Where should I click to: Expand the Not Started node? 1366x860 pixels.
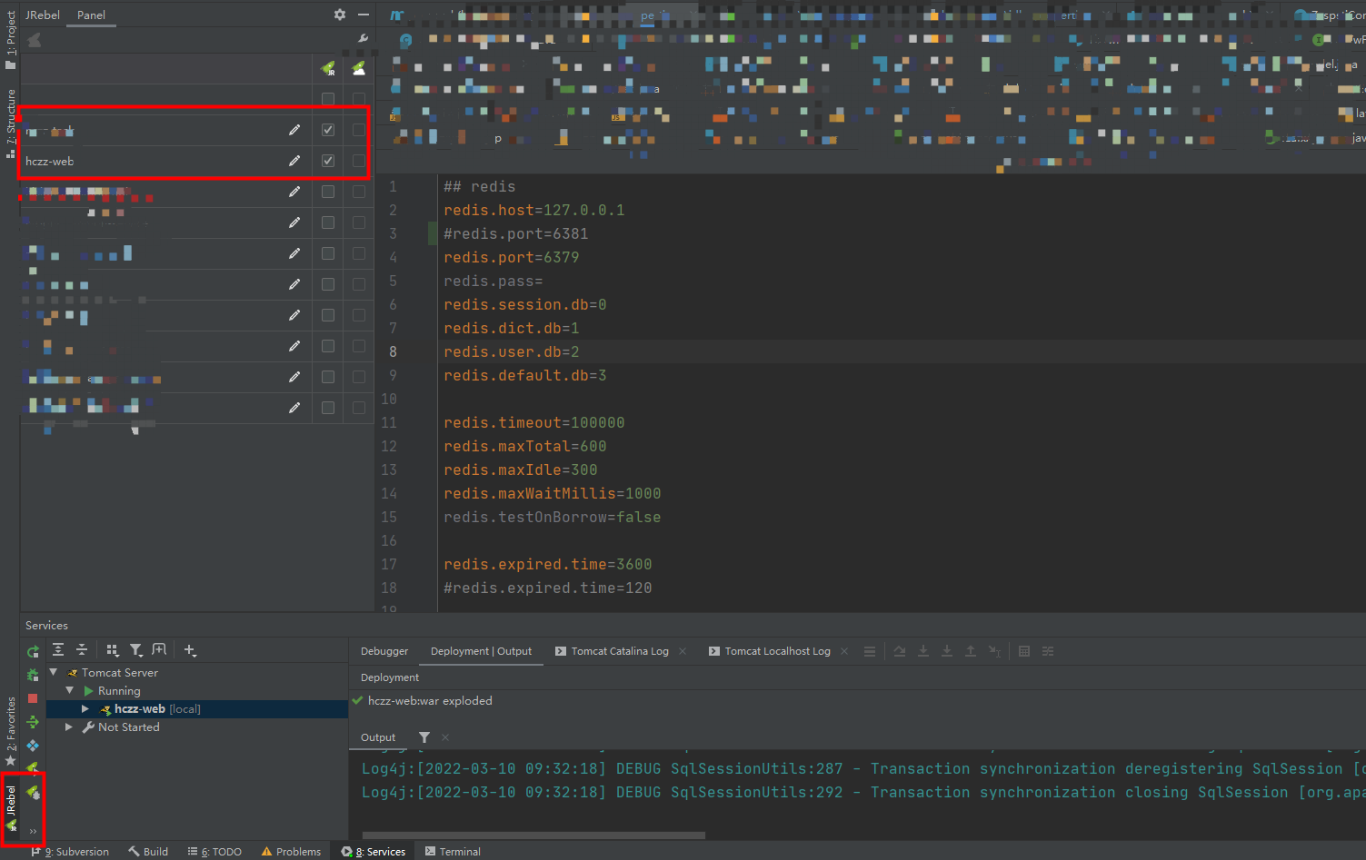[x=69, y=727]
